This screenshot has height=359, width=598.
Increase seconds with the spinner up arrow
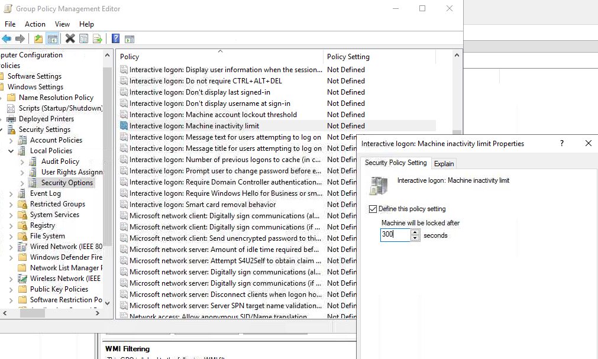[415, 232]
